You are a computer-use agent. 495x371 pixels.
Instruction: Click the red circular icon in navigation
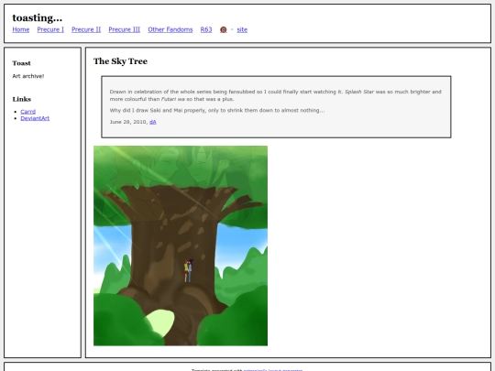223,29
